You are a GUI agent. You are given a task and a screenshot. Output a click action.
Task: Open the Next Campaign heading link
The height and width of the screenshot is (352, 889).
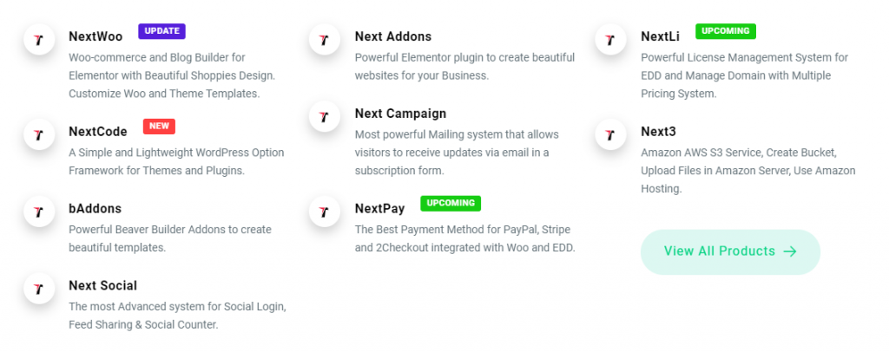(x=400, y=114)
